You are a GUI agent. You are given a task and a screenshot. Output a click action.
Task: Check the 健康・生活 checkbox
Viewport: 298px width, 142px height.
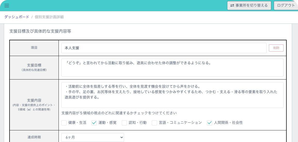64,123
